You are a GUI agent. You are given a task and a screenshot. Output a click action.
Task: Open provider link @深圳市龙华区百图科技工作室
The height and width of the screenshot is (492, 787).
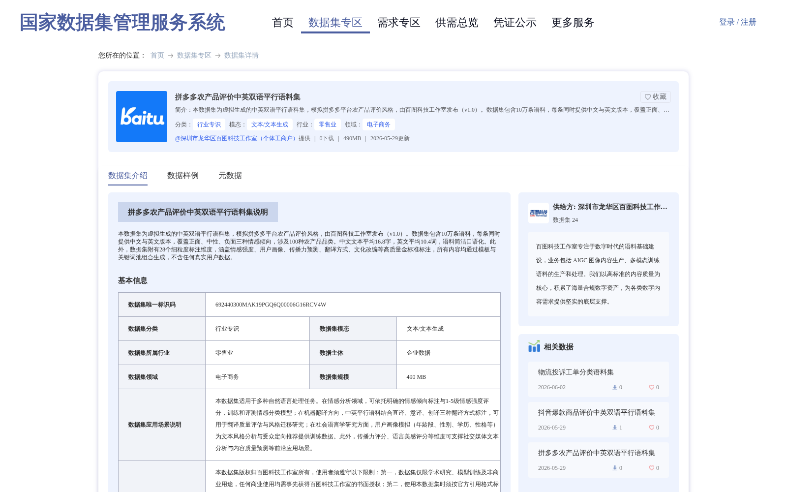[x=237, y=138]
